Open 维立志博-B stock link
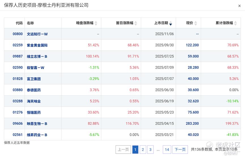The height and width of the screenshot is (159, 245). click(37, 57)
